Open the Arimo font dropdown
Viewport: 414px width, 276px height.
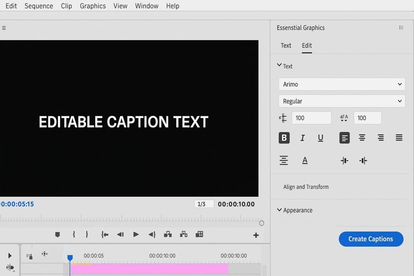(x=342, y=84)
